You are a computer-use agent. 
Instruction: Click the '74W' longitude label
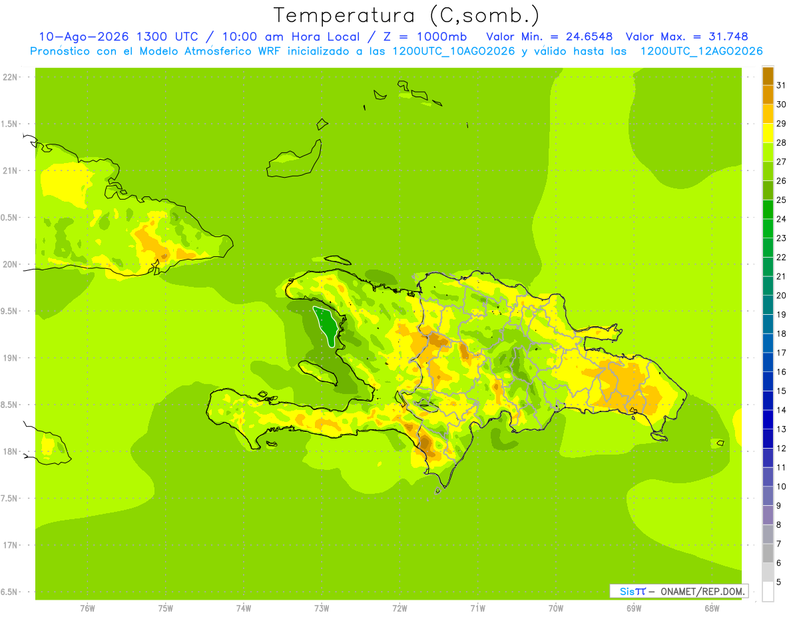[x=244, y=608]
